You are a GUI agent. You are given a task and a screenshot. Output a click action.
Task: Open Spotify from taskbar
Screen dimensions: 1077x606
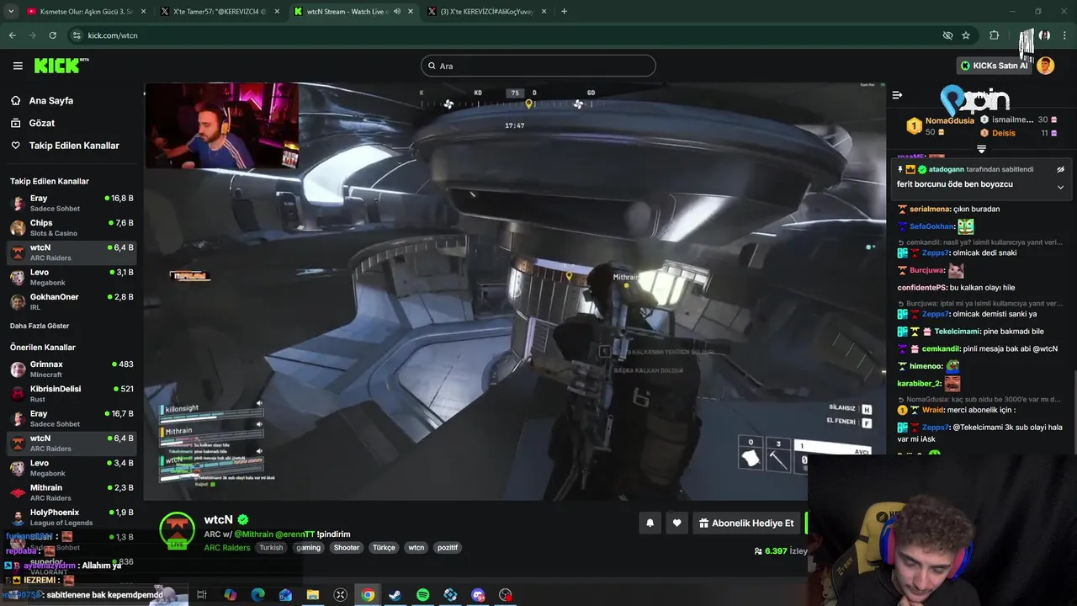(x=422, y=595)
